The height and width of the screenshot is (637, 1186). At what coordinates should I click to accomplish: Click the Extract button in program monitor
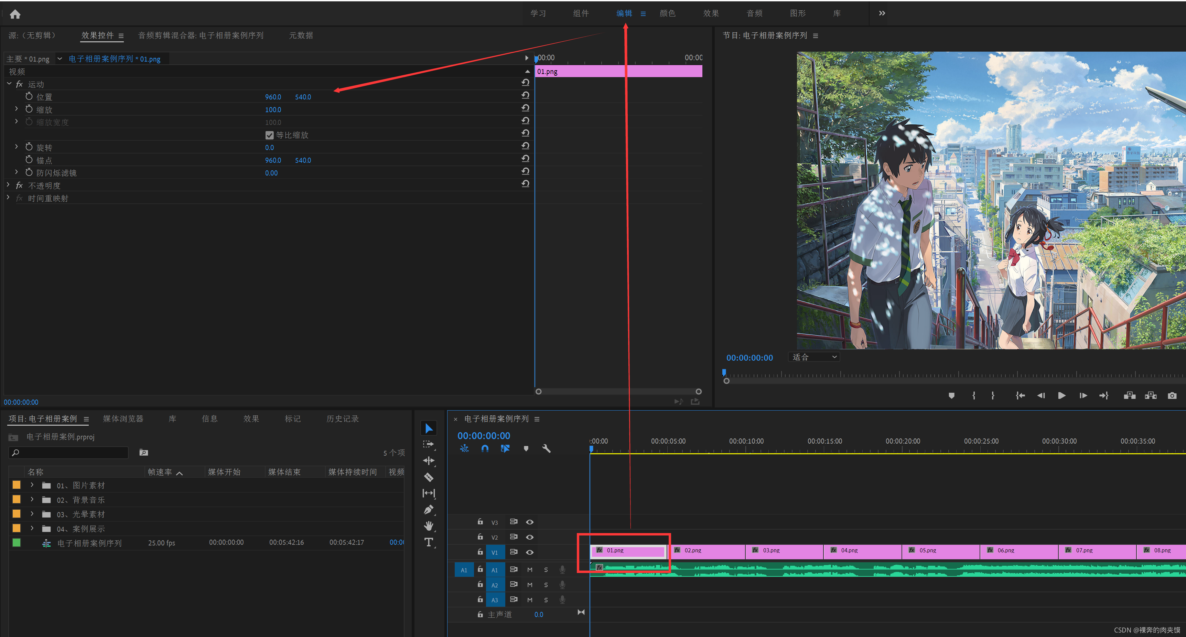tap(1151, 396)
